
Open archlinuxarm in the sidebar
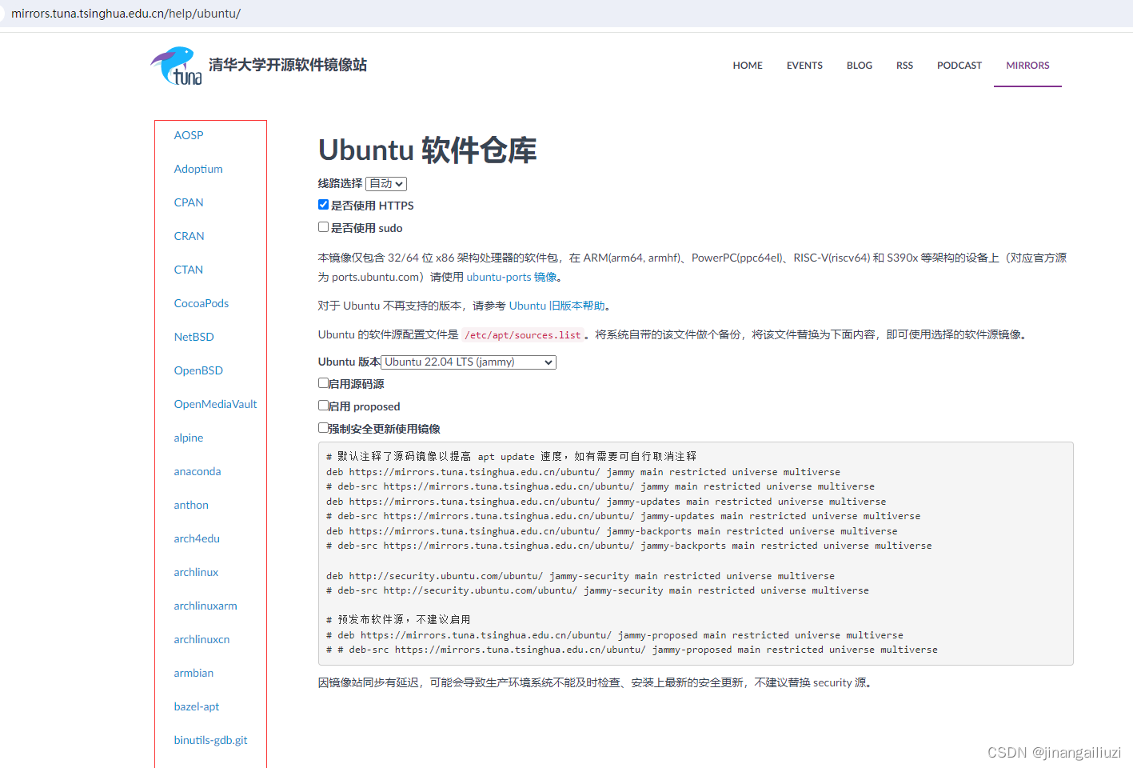coord(205,606)
